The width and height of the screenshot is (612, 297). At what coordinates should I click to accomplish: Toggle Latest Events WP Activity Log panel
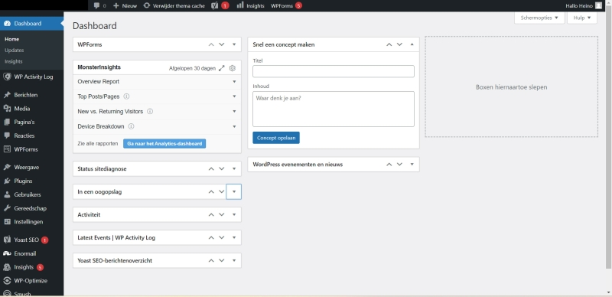click(x=234, y=237)
